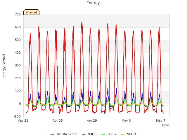Click the 300 y-axis tick label
This screenshot has height=140, width=187.
(x=18, y=65)
